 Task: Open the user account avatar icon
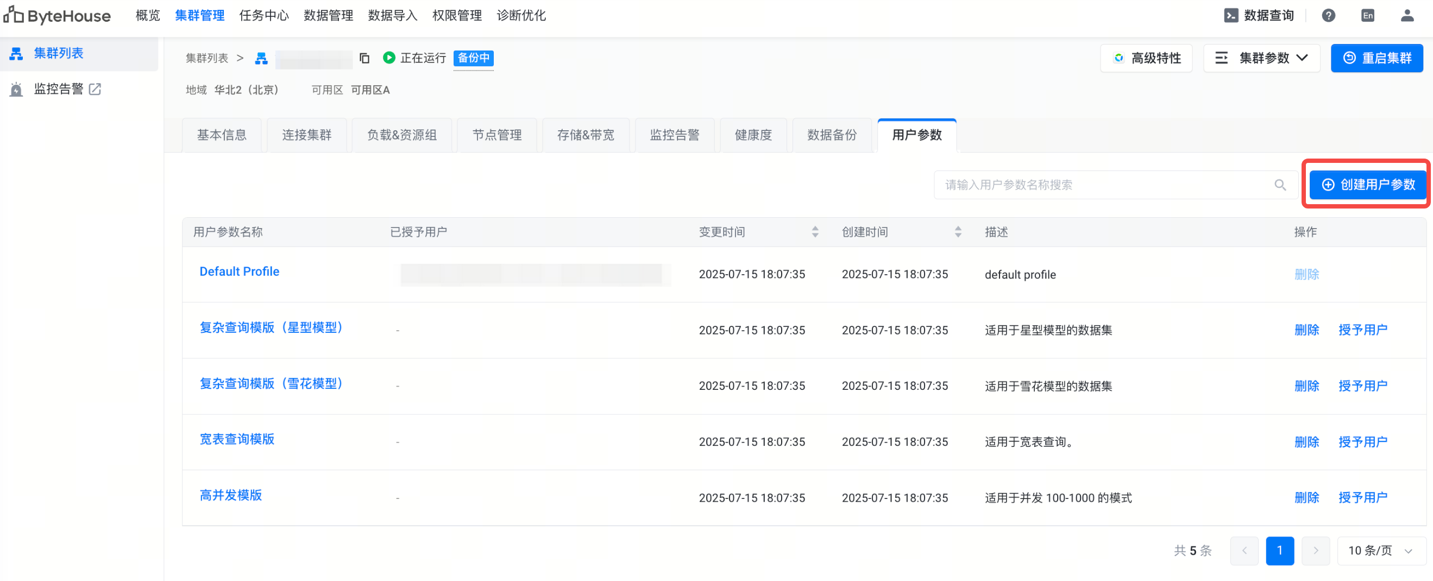pos(1407,16)
